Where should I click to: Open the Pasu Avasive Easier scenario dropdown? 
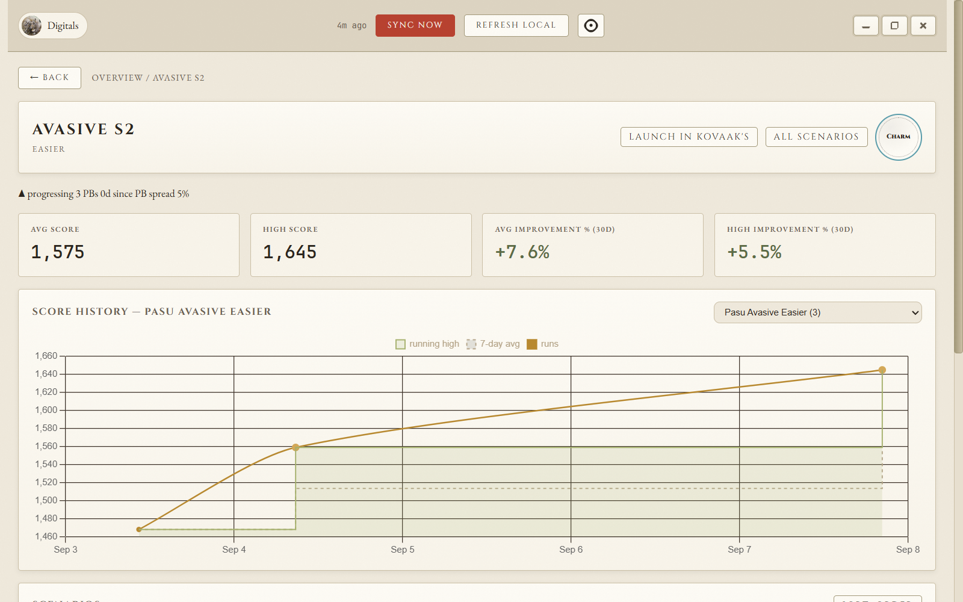click(817, 312)
